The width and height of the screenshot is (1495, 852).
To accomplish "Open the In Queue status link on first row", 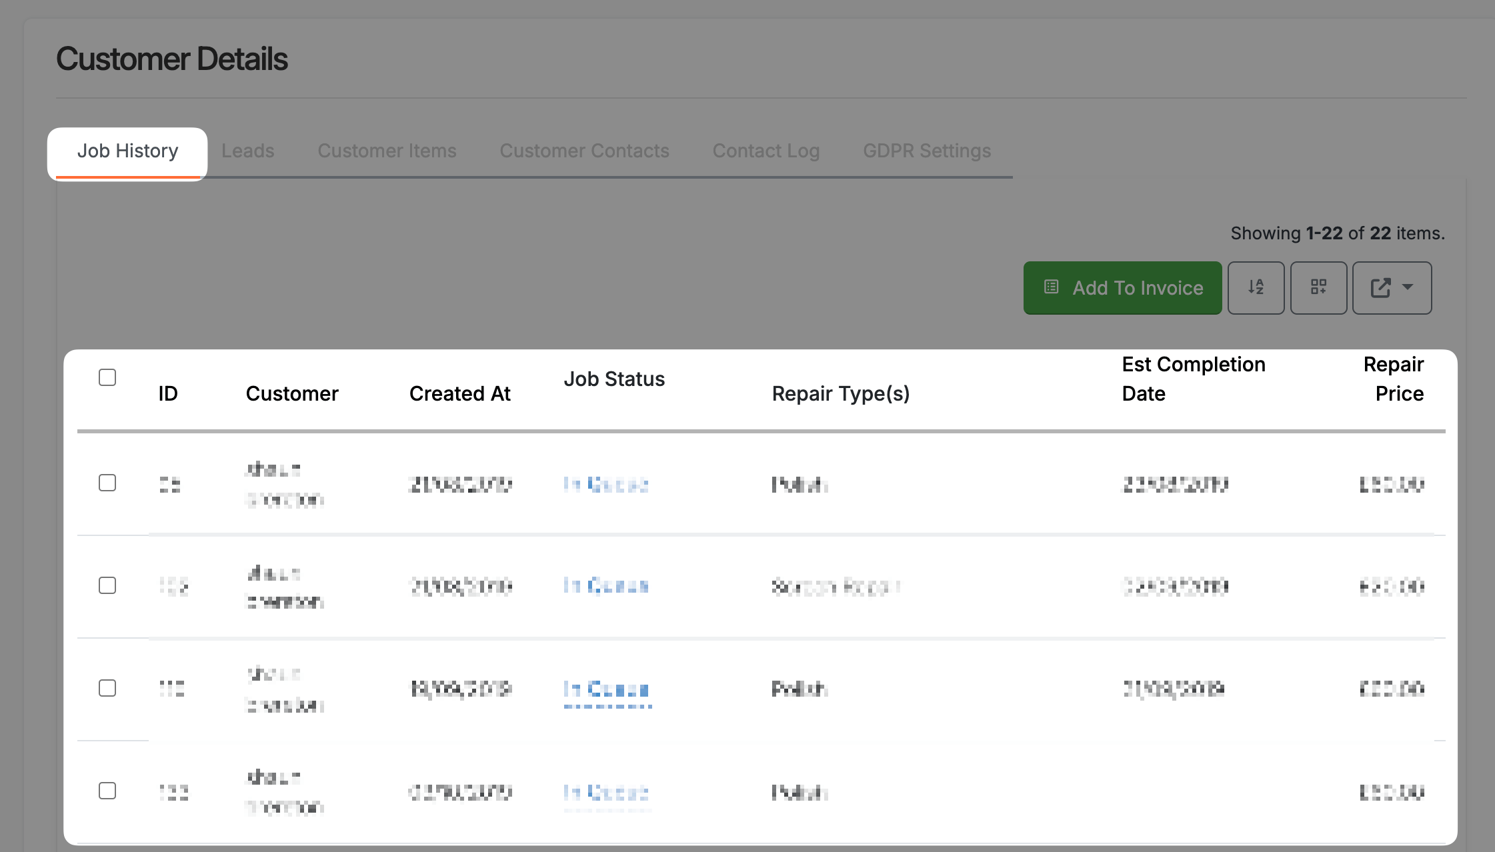I will (x=605, y=485).
